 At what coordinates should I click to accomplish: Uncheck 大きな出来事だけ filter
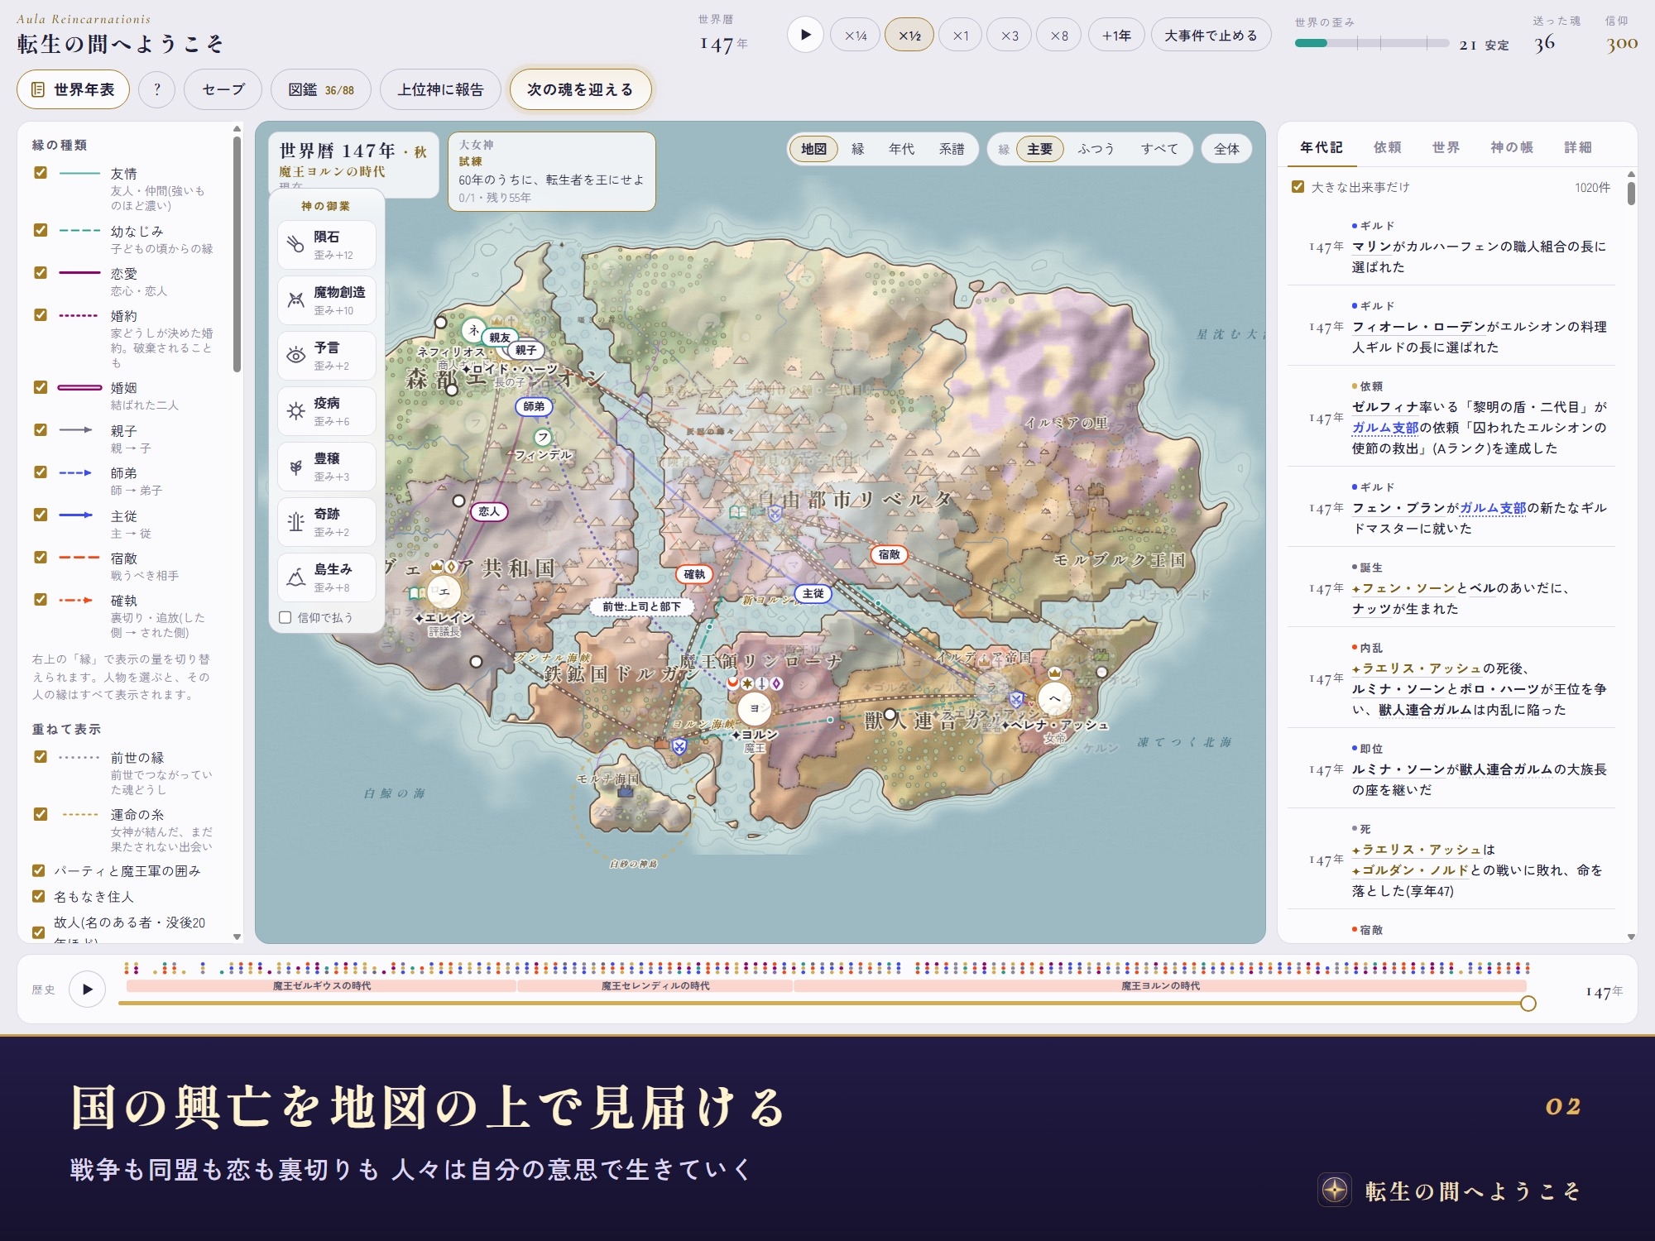[1298, 187]
